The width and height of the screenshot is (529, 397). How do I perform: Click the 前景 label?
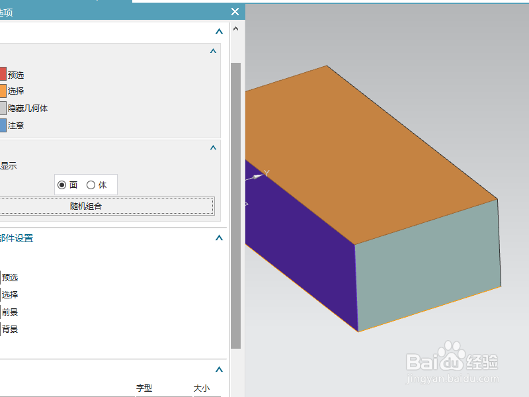click(x=10, y=312)
